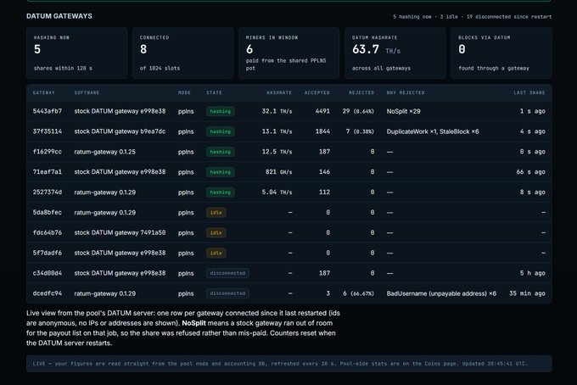Click the hashing badge in the 37f35114 row
Viewport: 577px width, 385px height.
click(x=221, y=131)
